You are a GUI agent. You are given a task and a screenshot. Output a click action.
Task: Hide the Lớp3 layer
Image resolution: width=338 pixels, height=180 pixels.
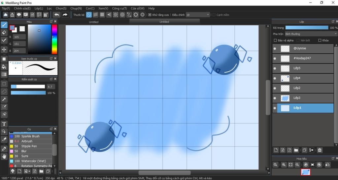(275, 98)
